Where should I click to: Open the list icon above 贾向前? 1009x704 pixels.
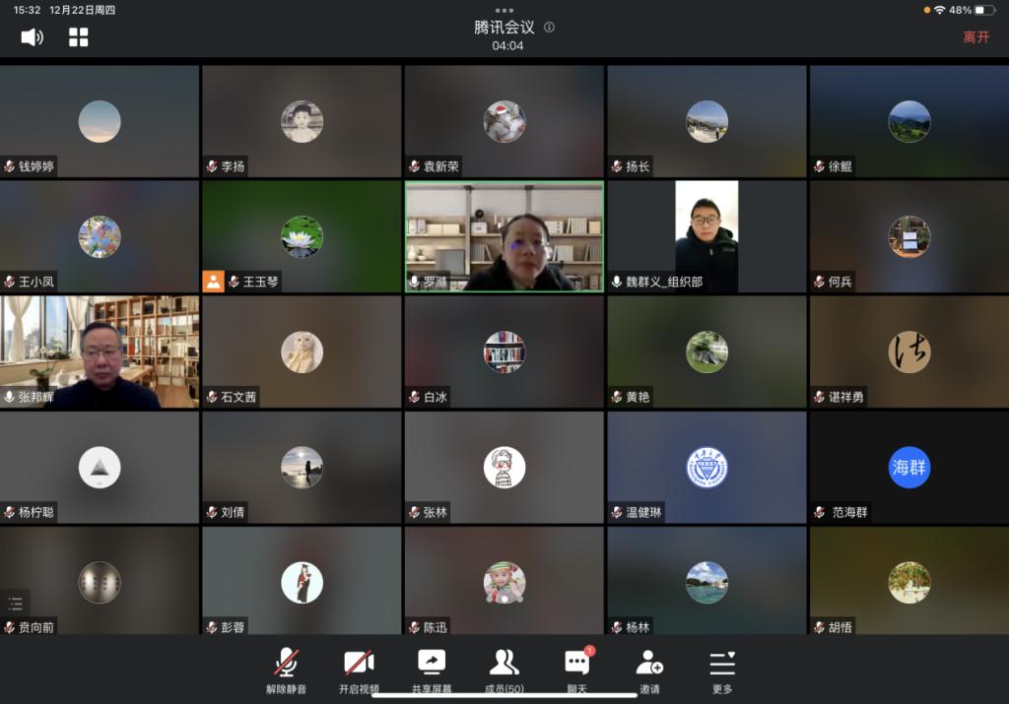pos(15,604)
